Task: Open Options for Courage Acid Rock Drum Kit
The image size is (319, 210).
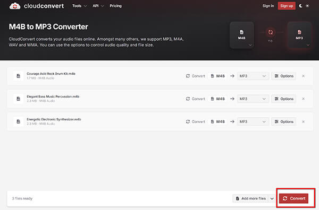Action: coord(284,76)
